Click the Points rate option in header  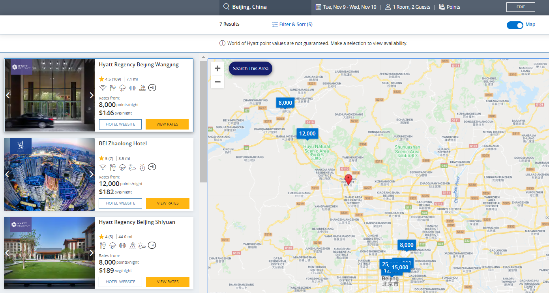pos(450,7)
